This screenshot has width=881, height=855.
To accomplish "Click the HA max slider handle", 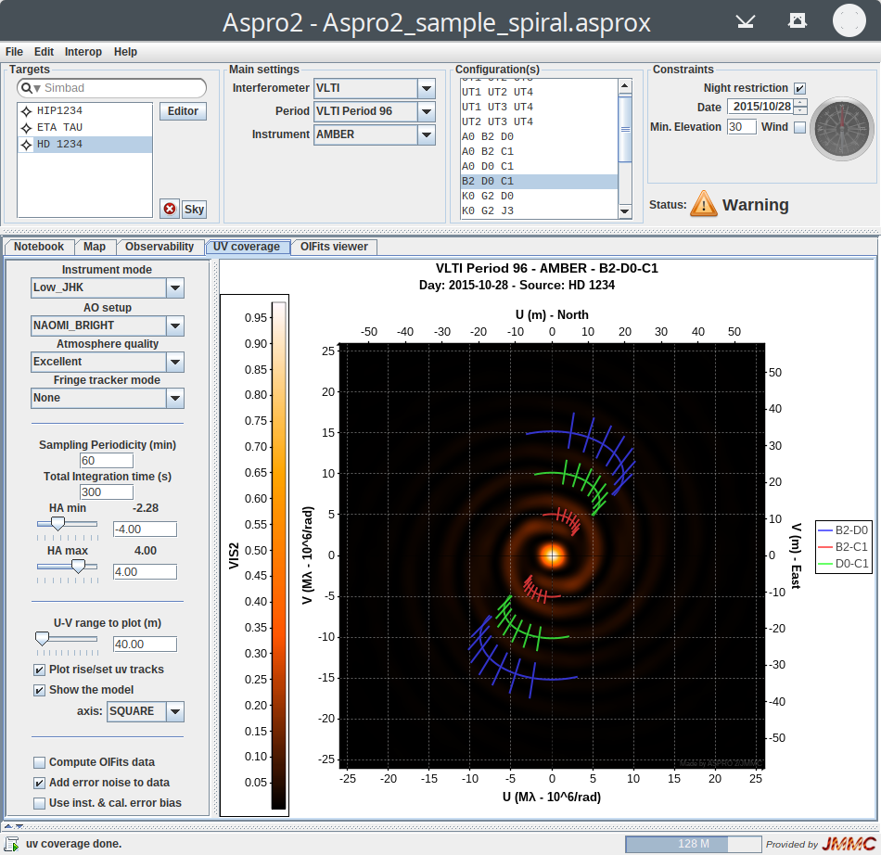I will pos(78,567).
